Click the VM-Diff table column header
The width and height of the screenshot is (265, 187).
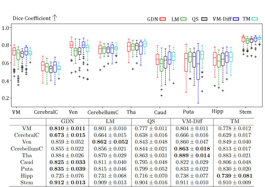point(192,121)
